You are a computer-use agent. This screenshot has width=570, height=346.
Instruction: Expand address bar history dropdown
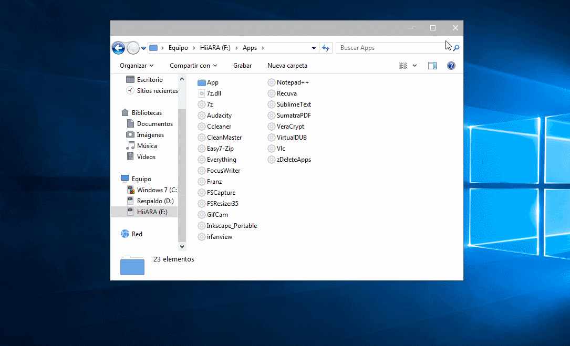314,48
